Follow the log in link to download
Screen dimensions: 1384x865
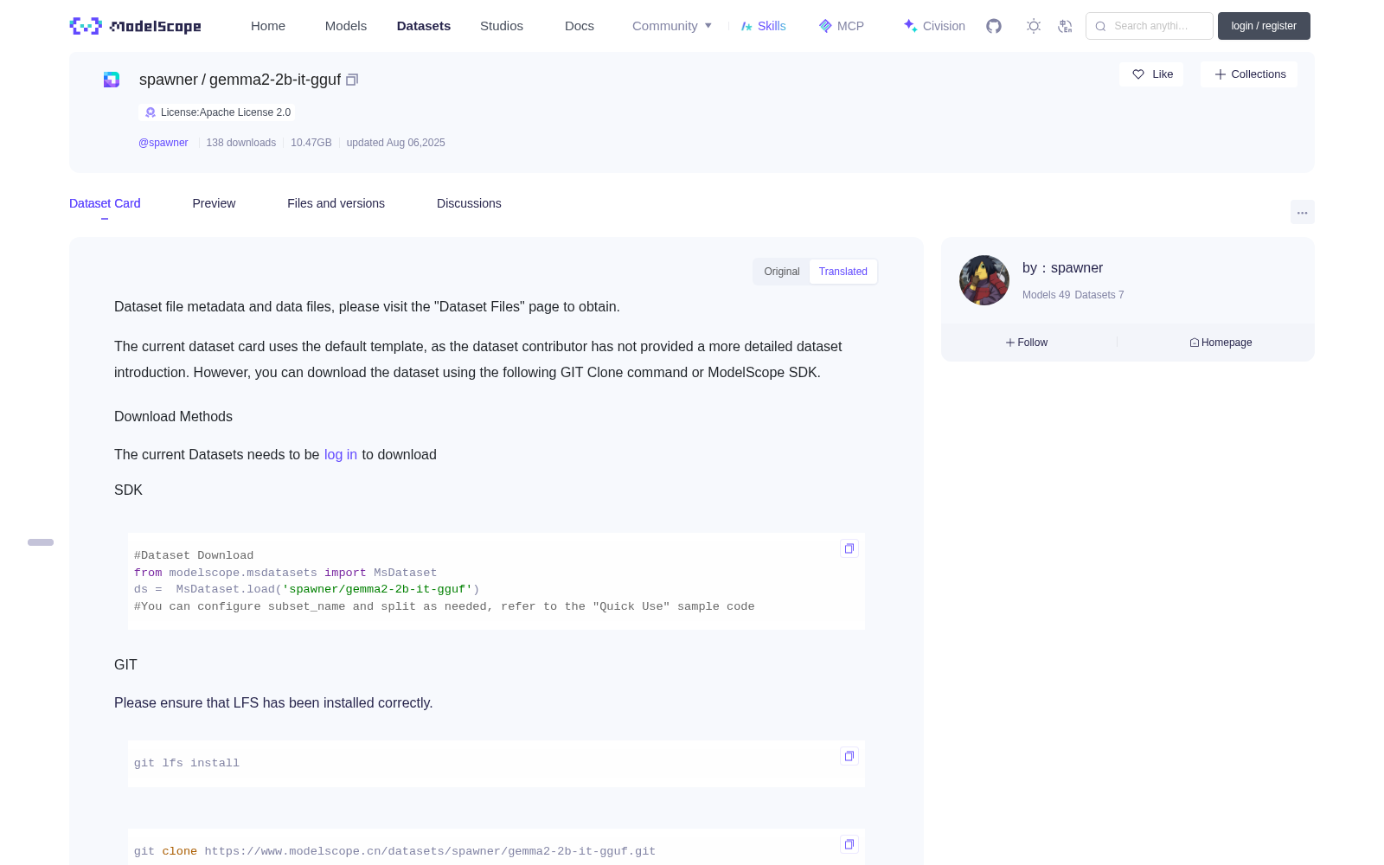click(x=341, y=455)
